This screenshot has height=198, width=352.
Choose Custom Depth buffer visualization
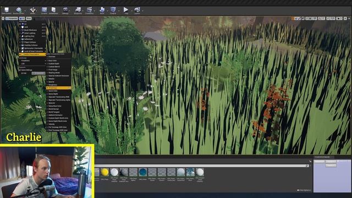(x=59, y=64)
